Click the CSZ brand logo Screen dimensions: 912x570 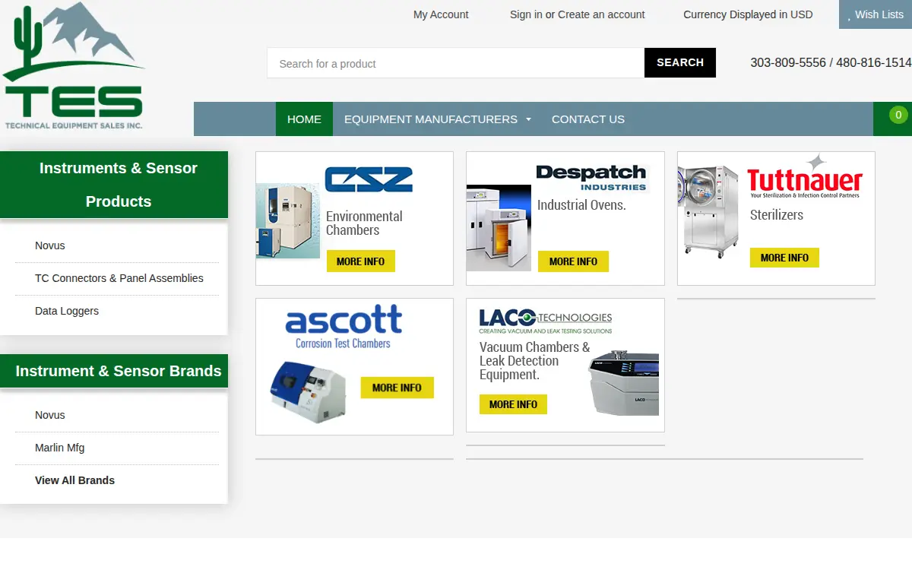coord(369,179)
